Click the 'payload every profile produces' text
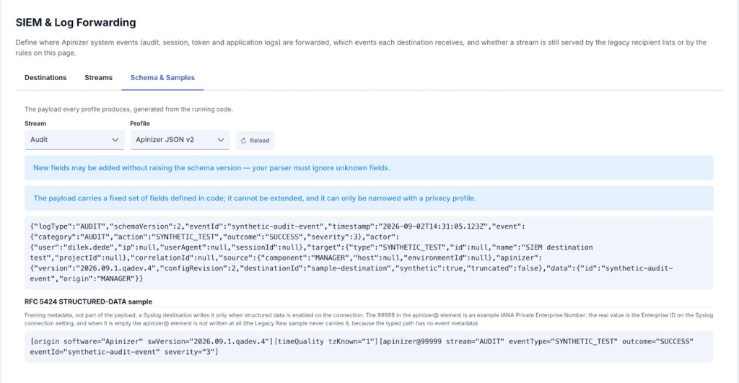Image resolution: width=739 pixels, height=383 pixels. (x=128, y=110)
